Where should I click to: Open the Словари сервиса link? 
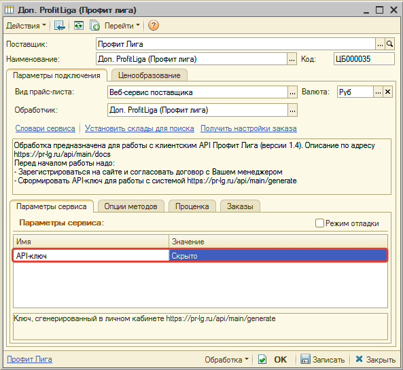click(x=46, y=128)
